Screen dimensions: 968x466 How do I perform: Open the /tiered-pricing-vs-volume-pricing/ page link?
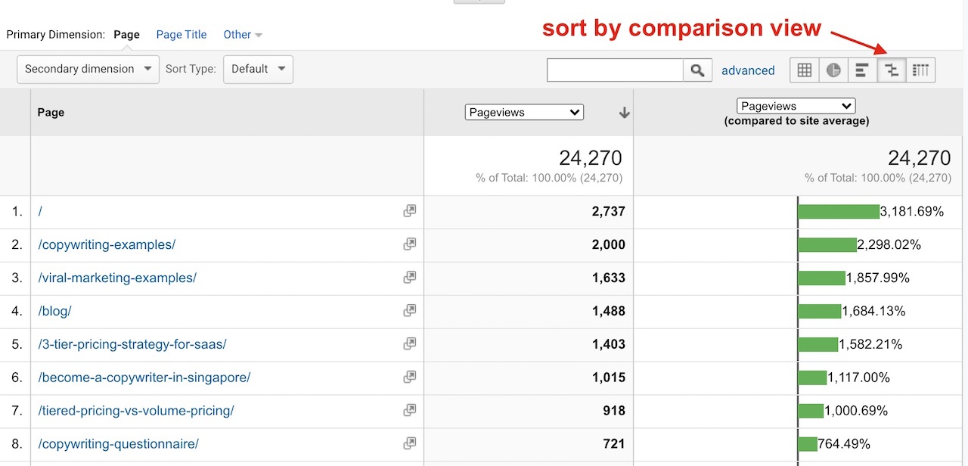click(136, 410)
